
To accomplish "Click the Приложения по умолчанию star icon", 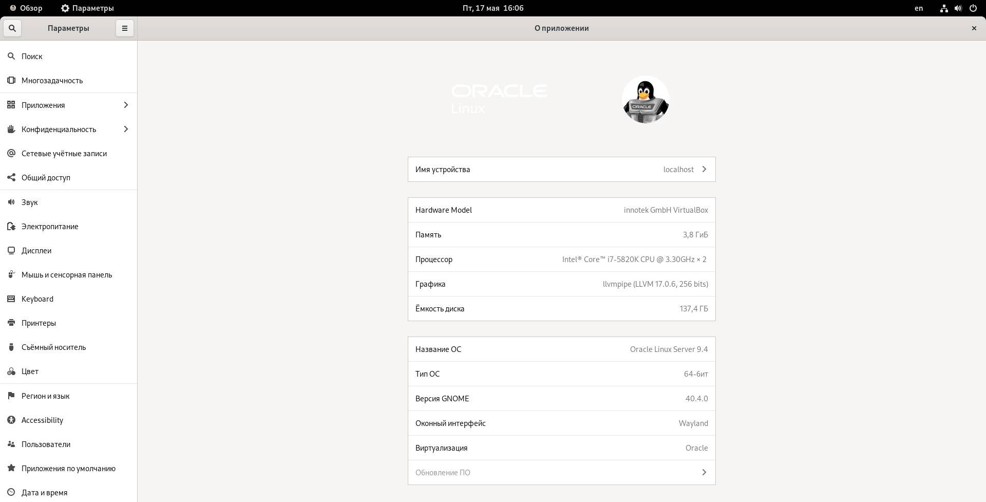I will pyautogui.click(x=11, y=468).
